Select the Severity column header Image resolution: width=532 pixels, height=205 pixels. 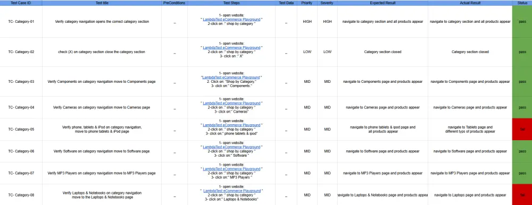tap(327, 3)
